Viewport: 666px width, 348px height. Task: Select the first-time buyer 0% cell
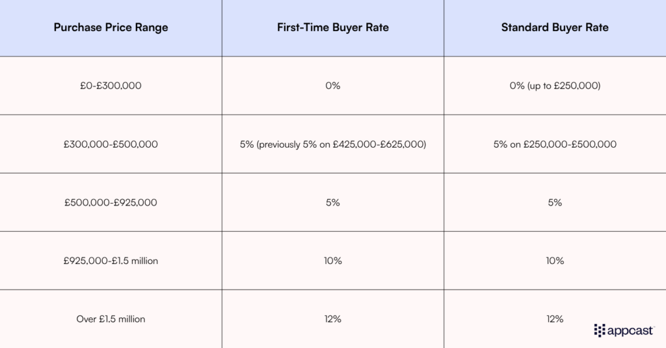[x=332, y=85]
